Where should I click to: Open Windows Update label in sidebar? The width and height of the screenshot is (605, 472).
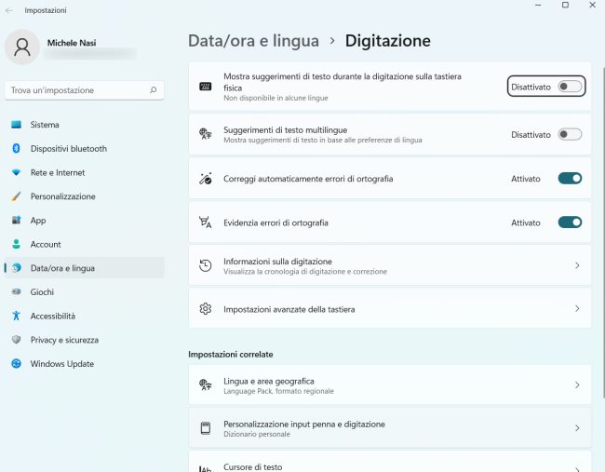(x=62, y=364)
